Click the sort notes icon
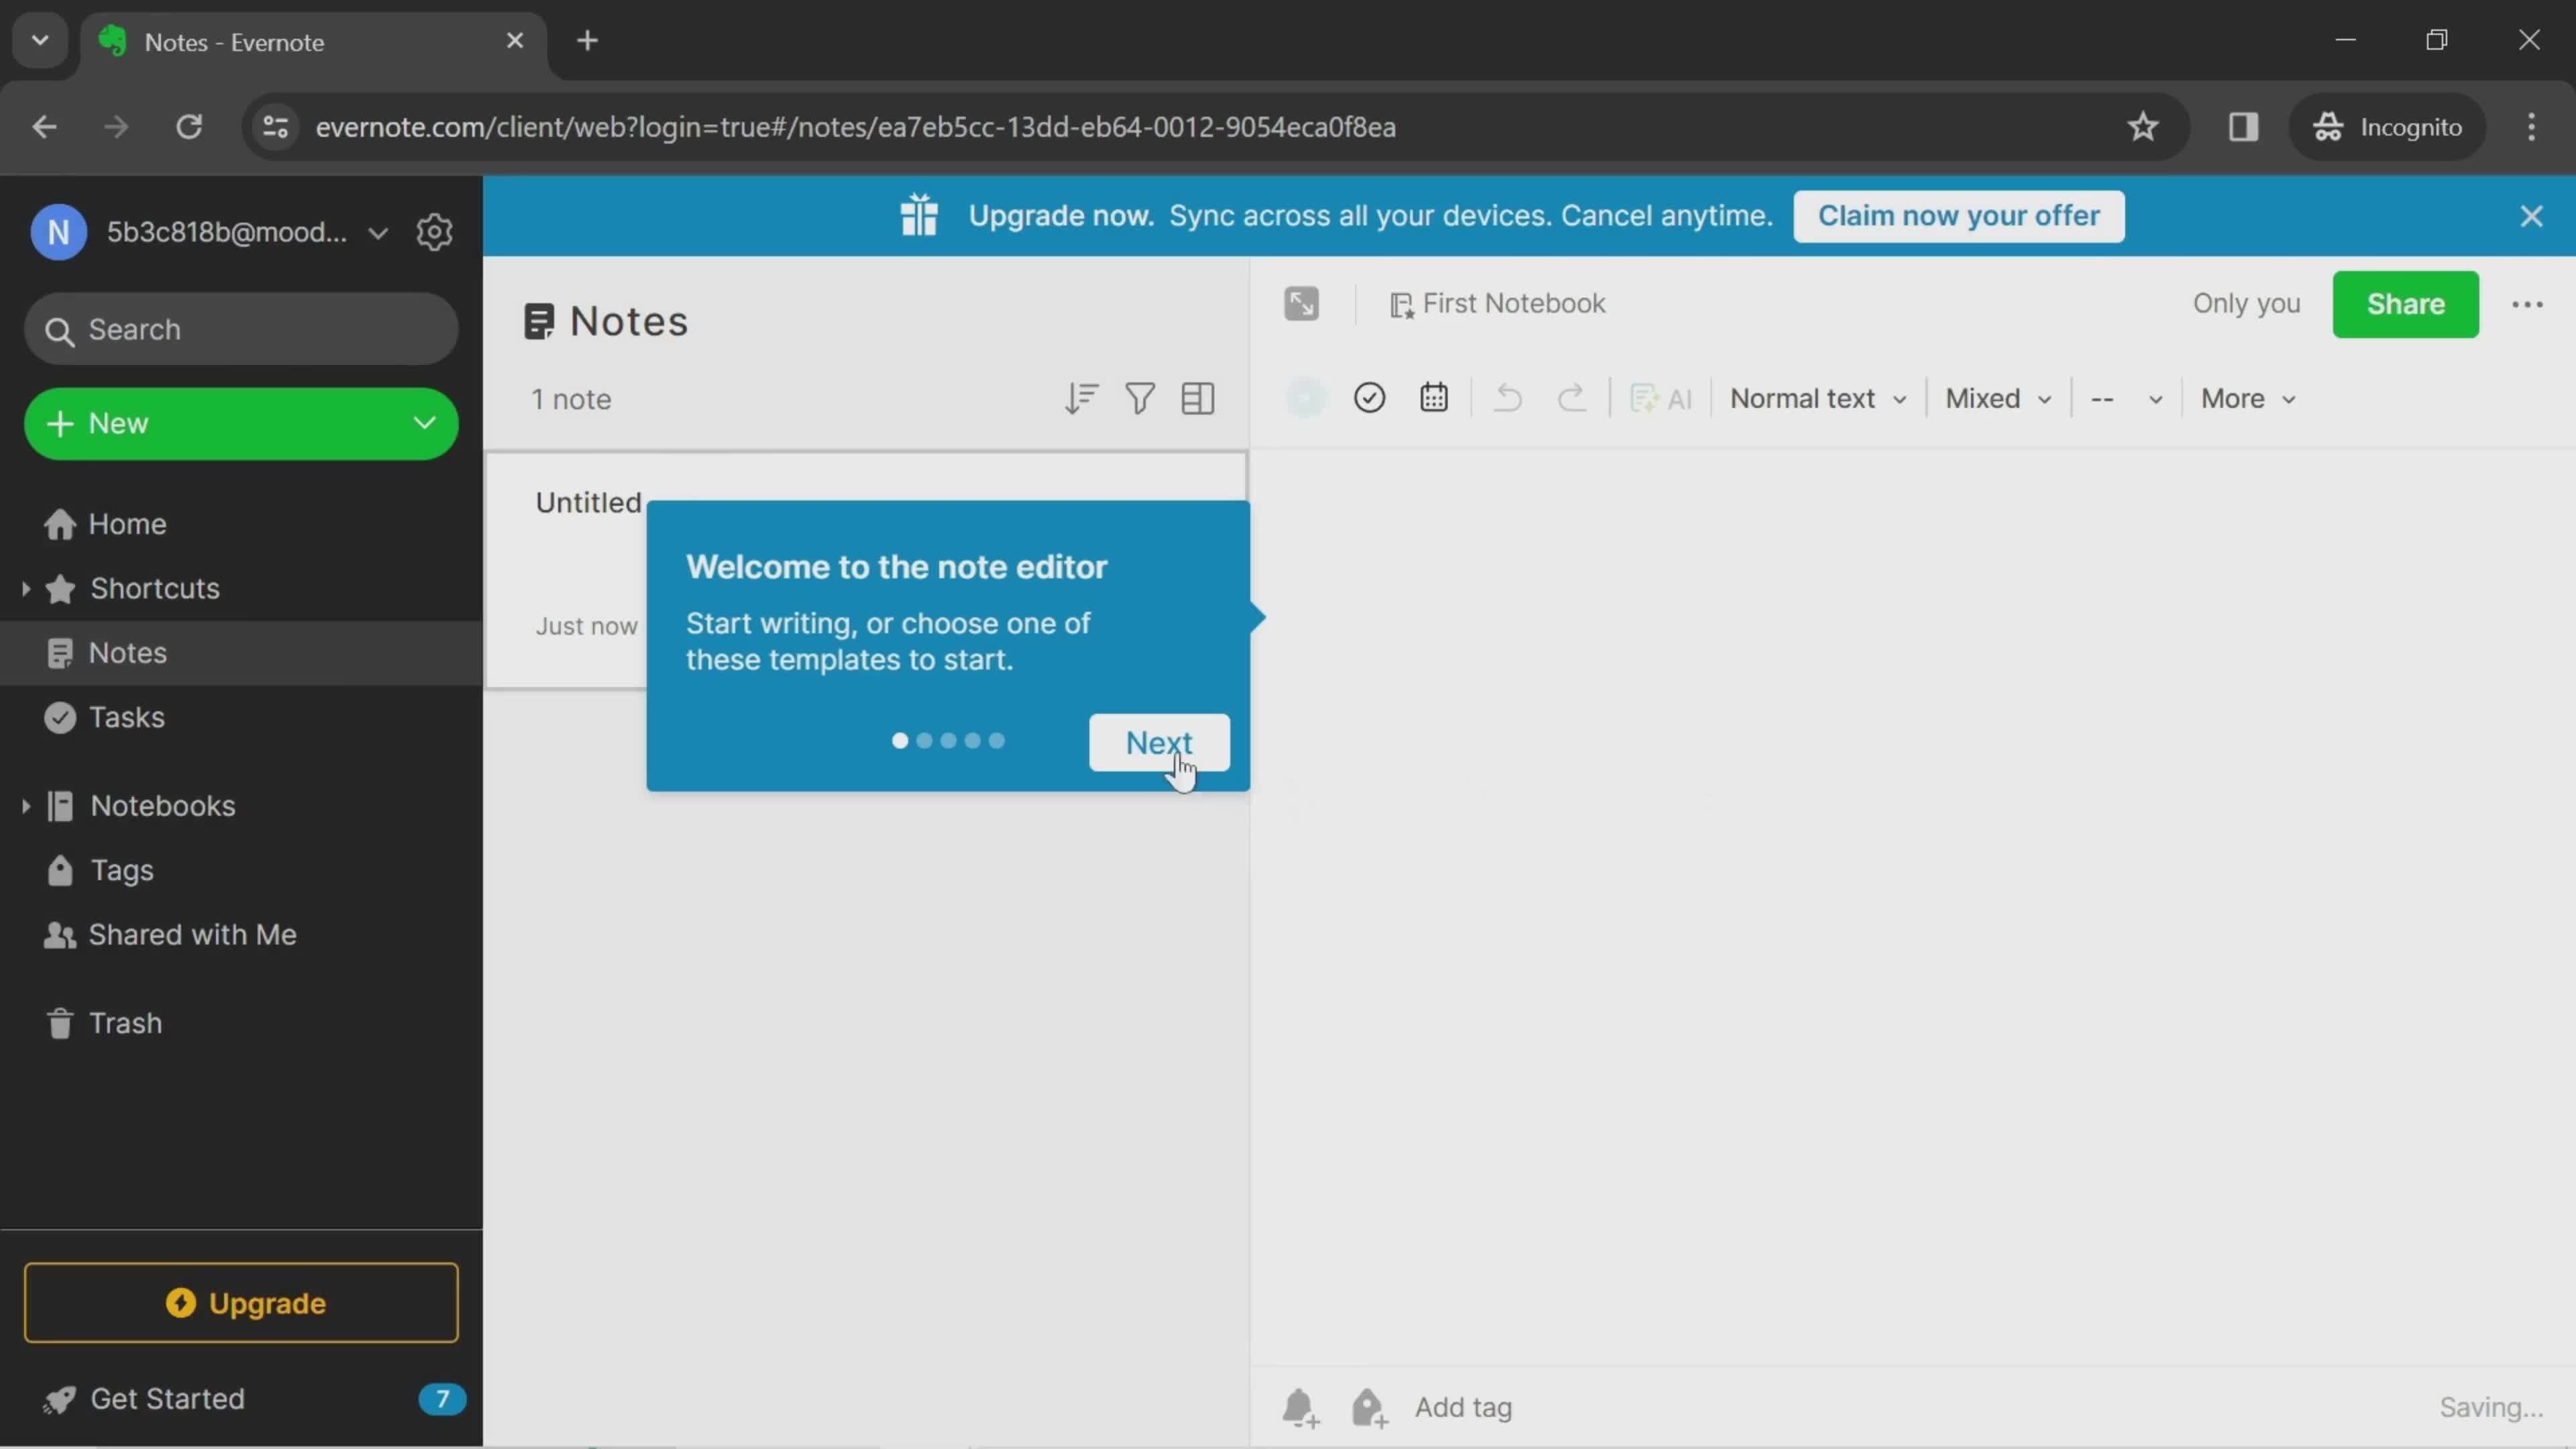This screenshot has width=2576, height=1449. coord(1081,398)
